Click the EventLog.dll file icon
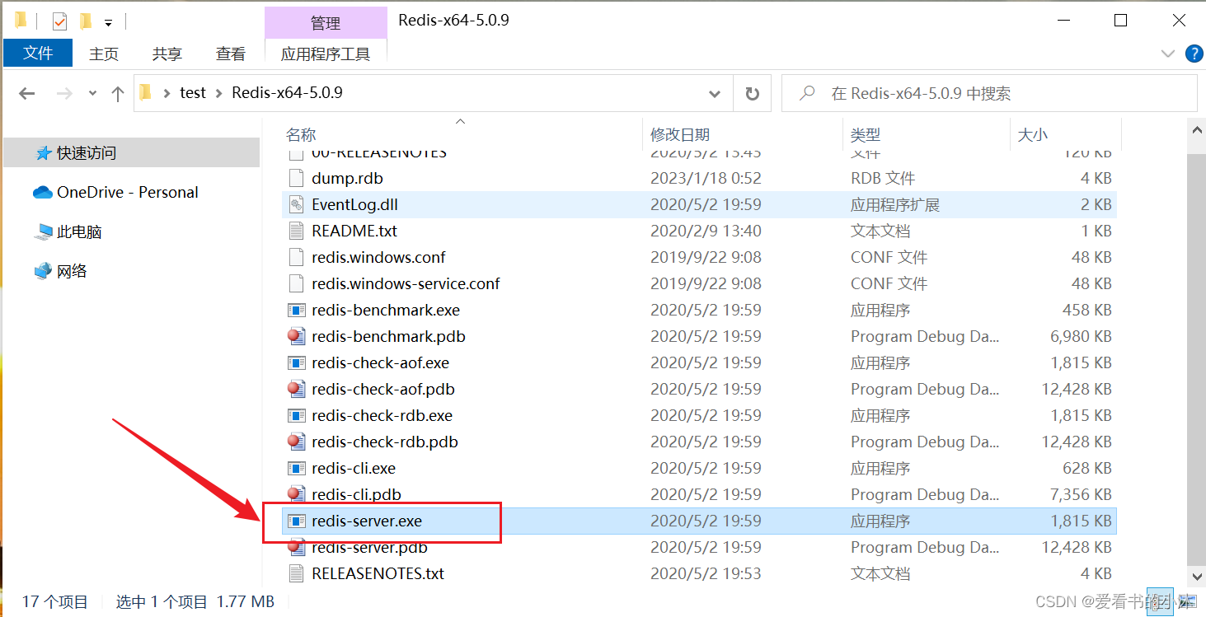 (x=297, y=204)
